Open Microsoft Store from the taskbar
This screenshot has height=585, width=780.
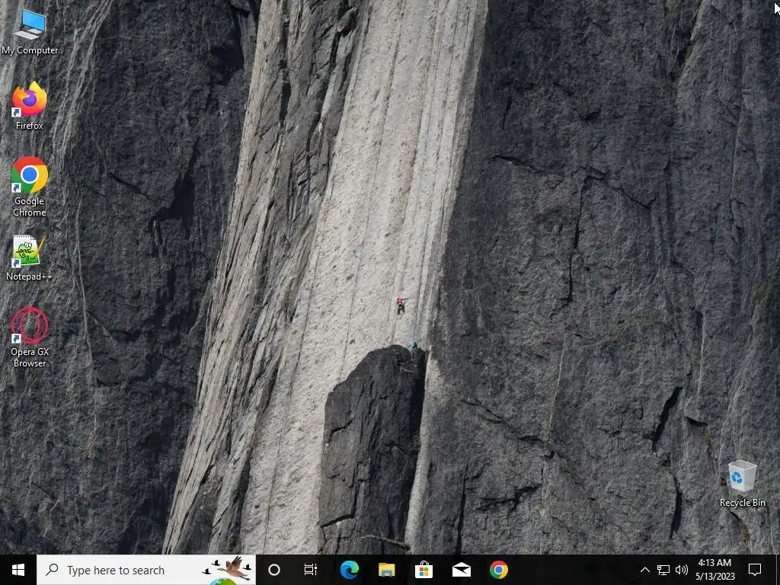424,570
